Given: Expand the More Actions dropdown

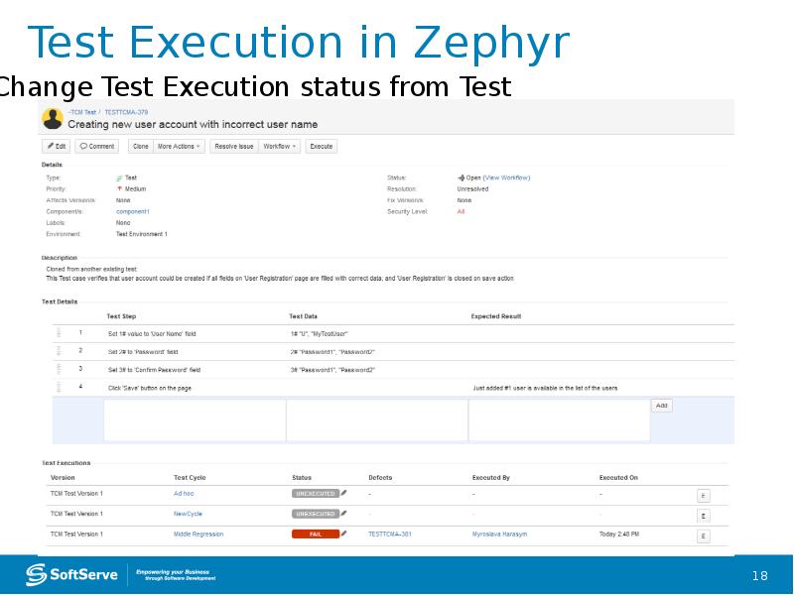Looking at the screenshot, I should point(179,145).
